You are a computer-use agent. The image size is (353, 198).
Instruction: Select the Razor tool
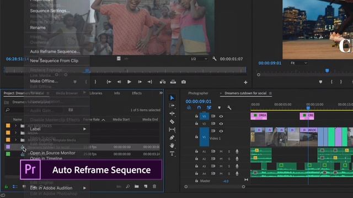tap(172, 122)
